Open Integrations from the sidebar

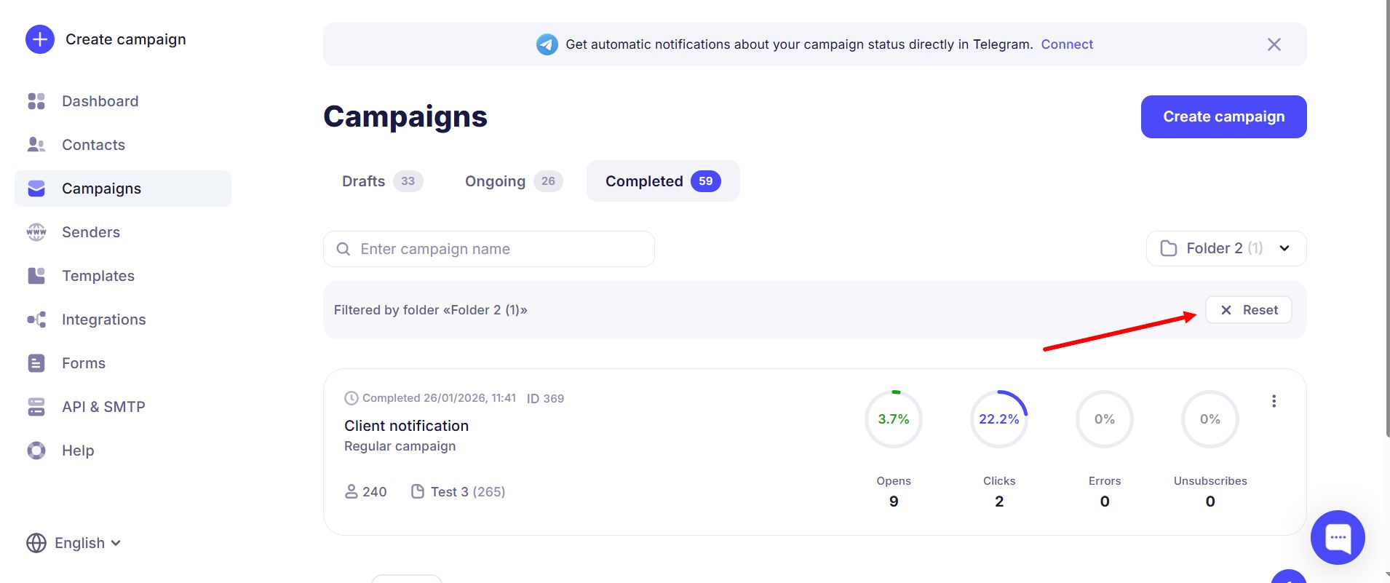pos(103,320)
